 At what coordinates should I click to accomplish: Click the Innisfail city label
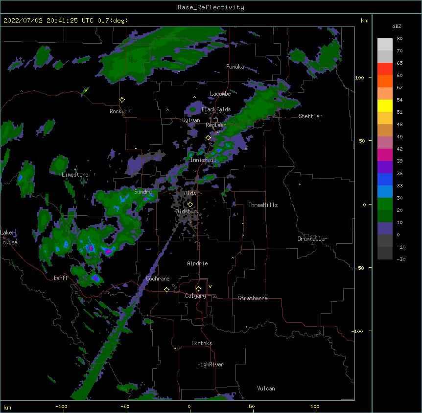point(203,160)
